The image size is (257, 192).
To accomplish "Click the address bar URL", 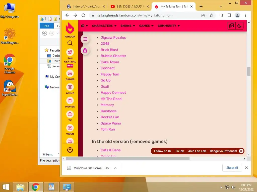I will click(x=135, y=15).
